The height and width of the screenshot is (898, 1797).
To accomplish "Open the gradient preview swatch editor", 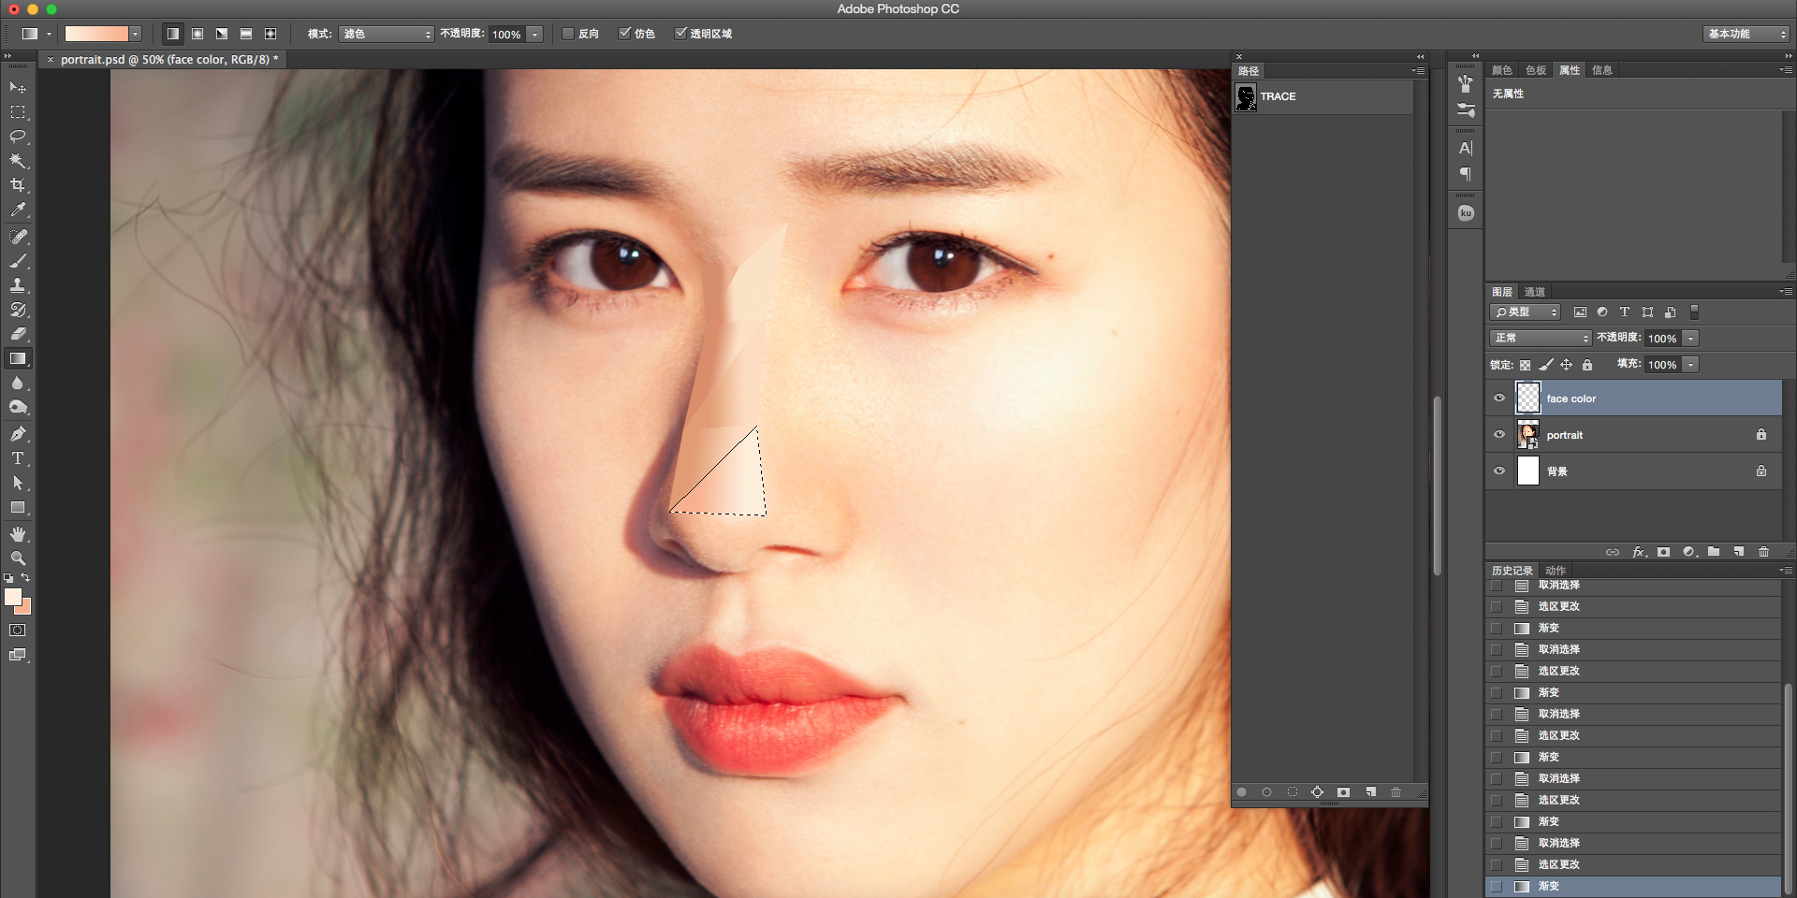I will (96, 34).
